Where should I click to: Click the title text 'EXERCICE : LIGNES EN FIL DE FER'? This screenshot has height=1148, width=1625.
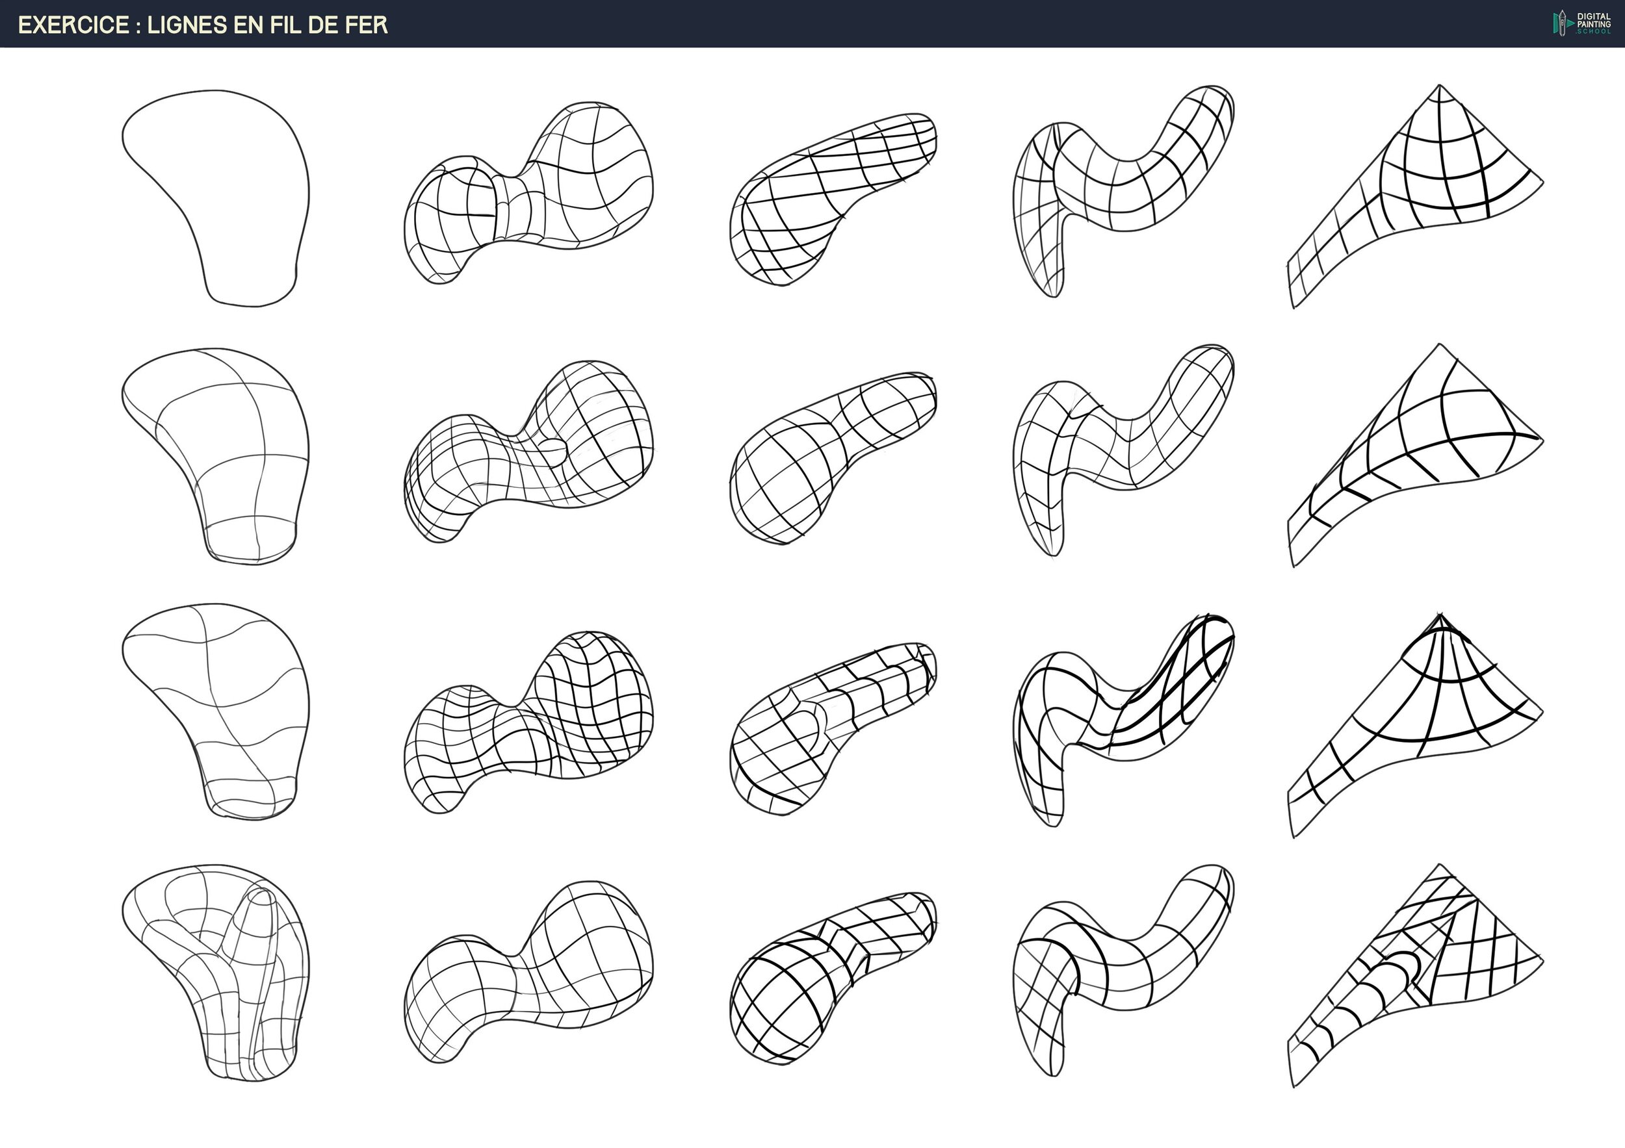pos(203,25)
